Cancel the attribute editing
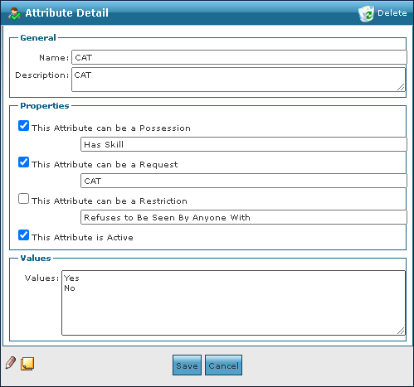 click(x=223, y=365)
